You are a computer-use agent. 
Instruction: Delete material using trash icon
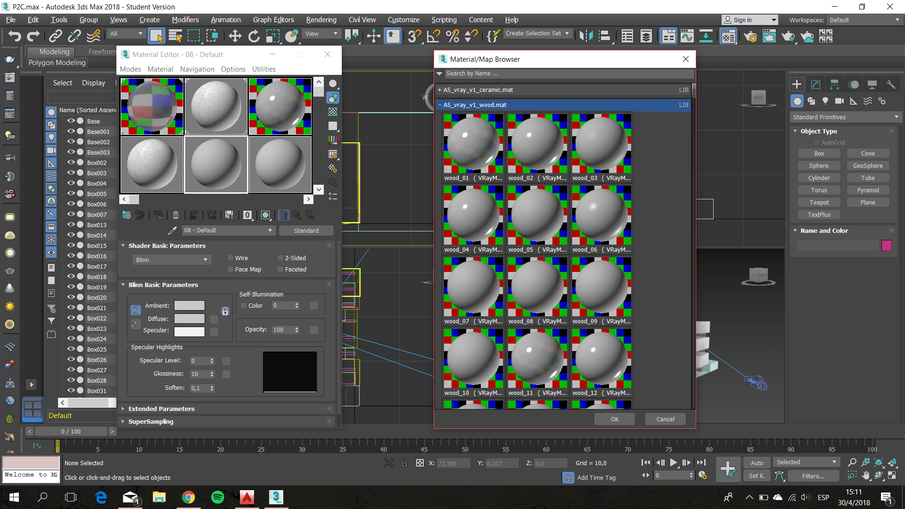tap(176, 215)
